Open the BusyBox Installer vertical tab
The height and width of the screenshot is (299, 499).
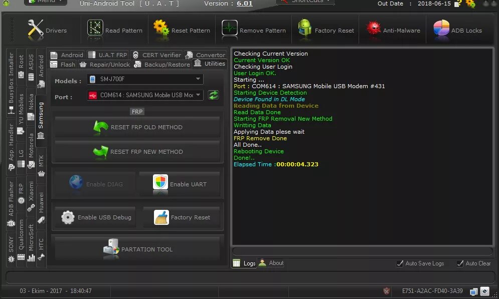11,84
